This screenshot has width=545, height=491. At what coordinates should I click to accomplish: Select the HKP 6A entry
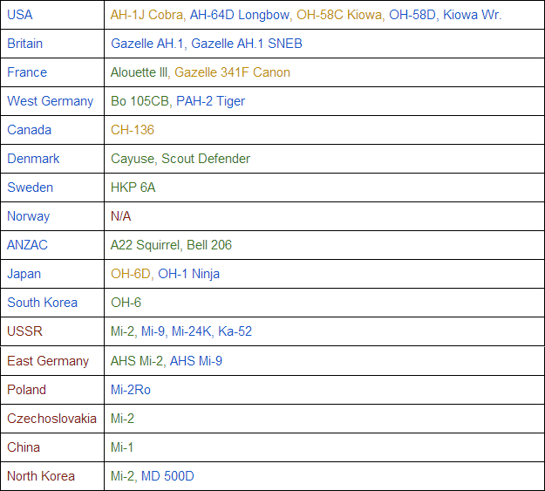(133, 188)
